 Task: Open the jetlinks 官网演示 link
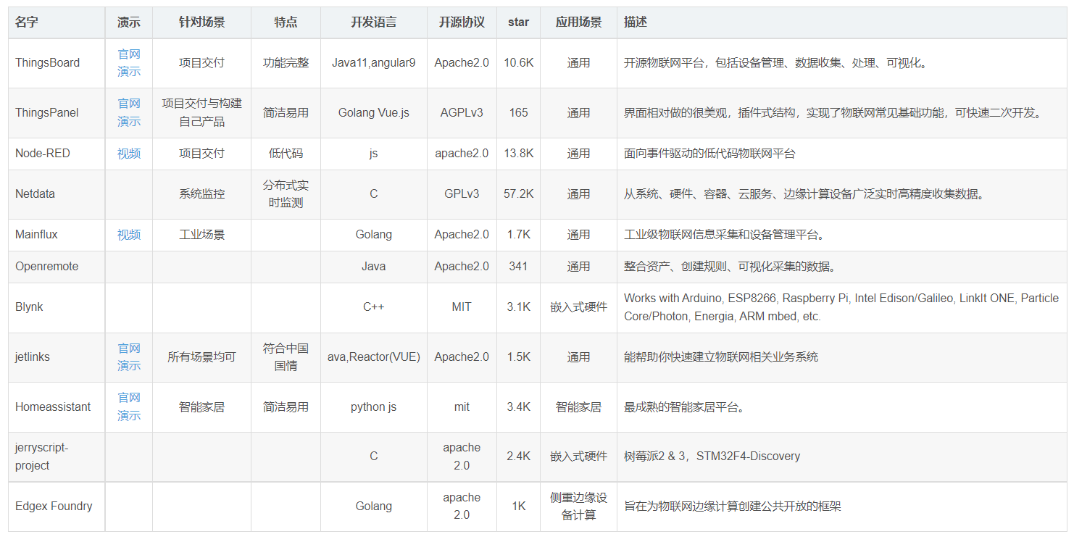[x=129, y=357]
